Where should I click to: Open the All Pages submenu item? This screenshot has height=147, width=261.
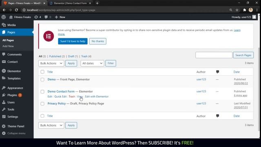point(8,40)
